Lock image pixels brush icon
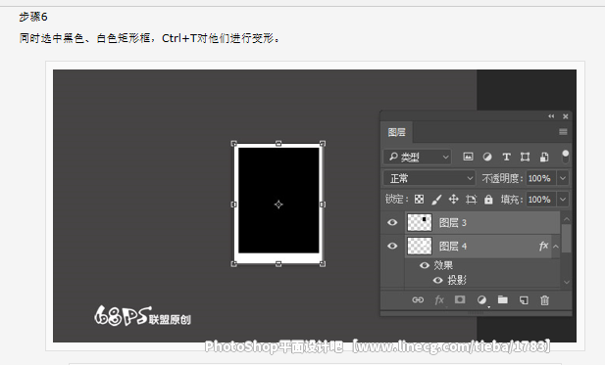 [x=436, y=199]
